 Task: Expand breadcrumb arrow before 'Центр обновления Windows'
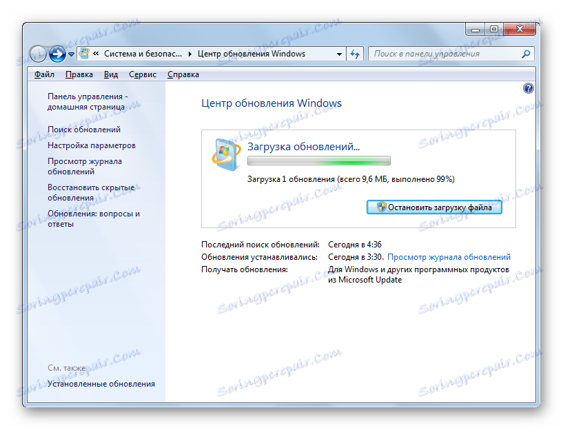coord(190,54)
